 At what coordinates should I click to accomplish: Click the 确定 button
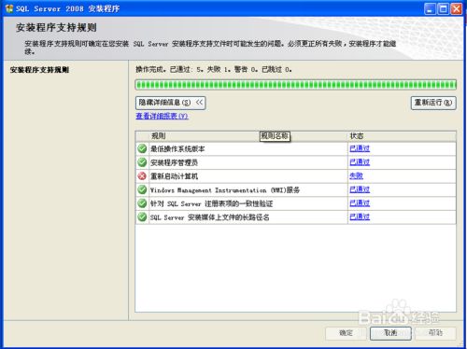[x=346, y=333]
